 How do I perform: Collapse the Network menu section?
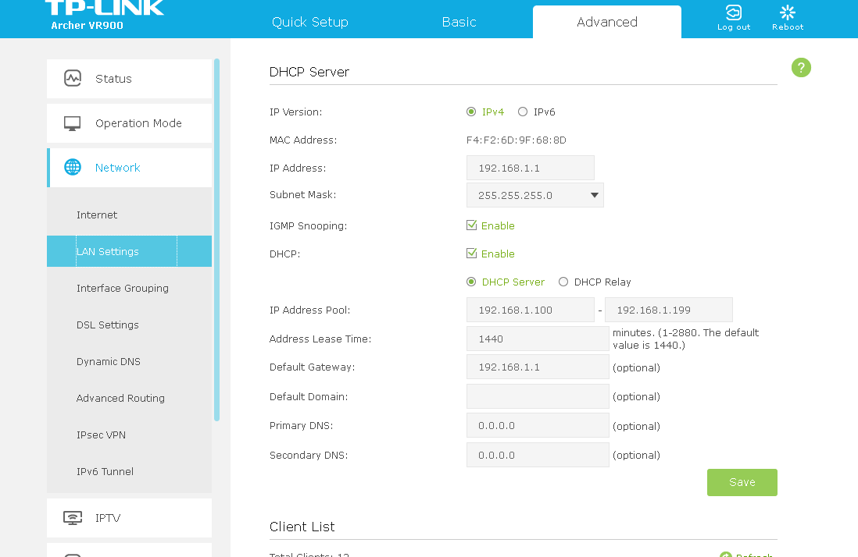point(129,168)
